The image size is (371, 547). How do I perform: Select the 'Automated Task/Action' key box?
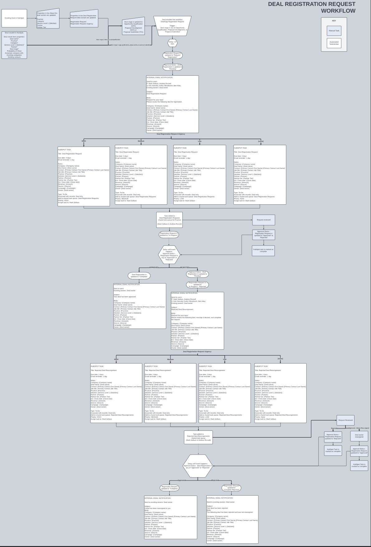click(x=334, y=43)
